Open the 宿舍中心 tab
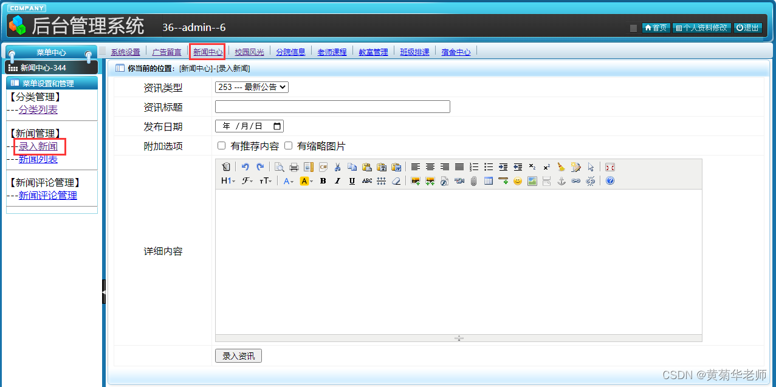Image resolution: width=776 pixels, height=387 pixels. (456, 52)
